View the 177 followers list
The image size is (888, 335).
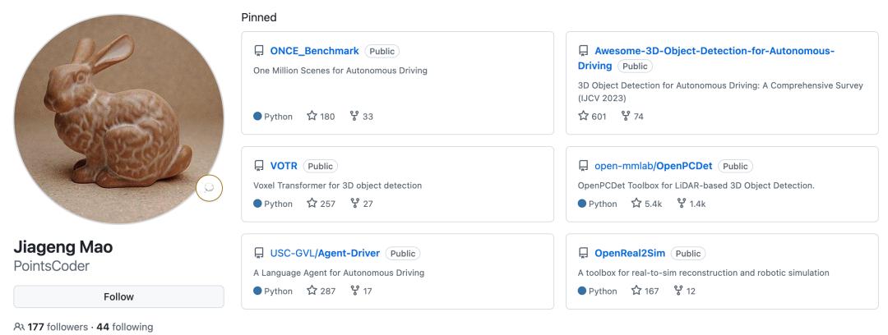coord(57,327)
